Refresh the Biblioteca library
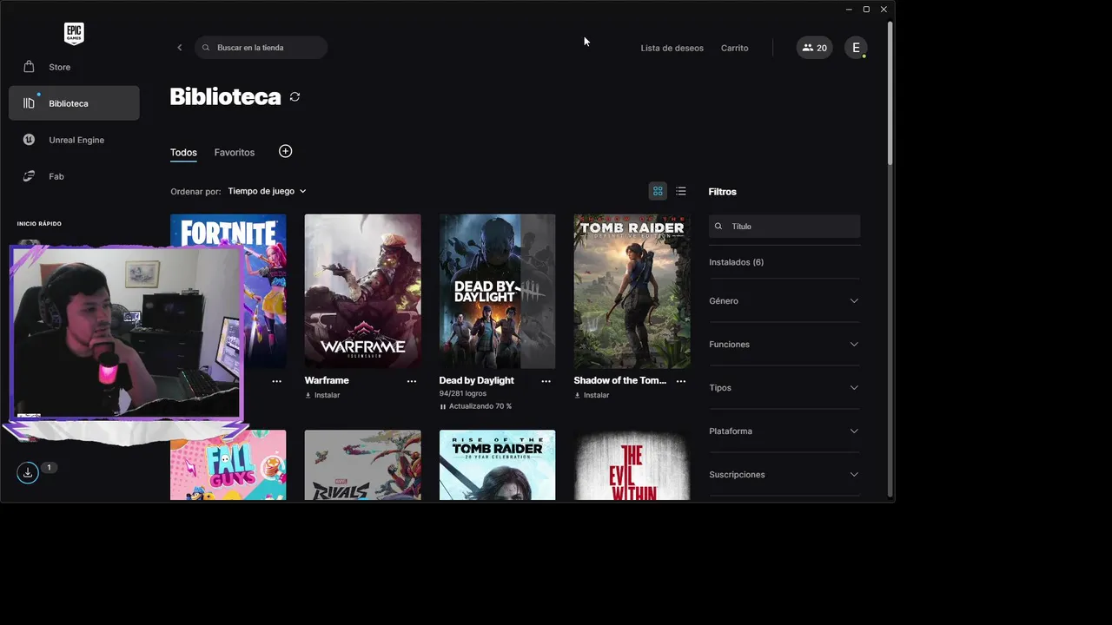This screenshot has height=625, width=1112. [295, 97]
